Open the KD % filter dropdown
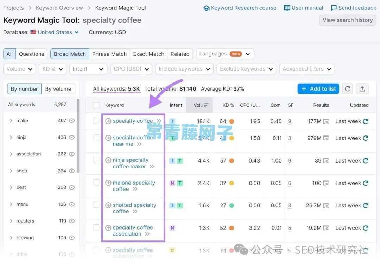380x265 pixels. [52, 69]
